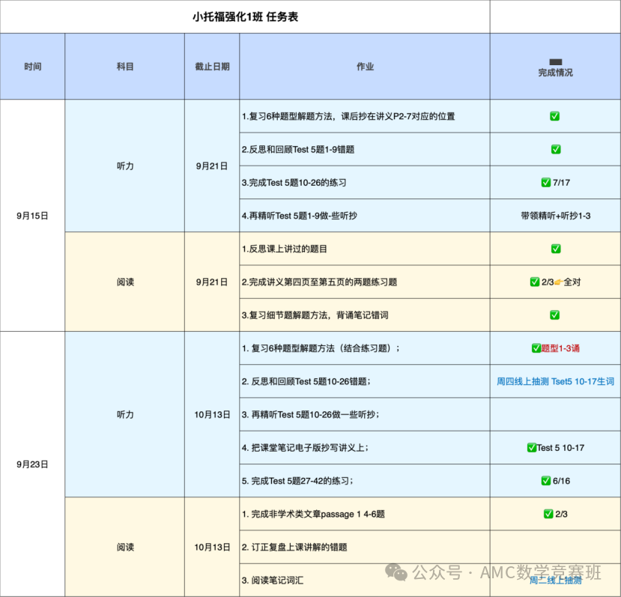Screen dimensions: 621x597
Task: Click the blue 周二线上抽测 note
Action: tap(555, 580)
